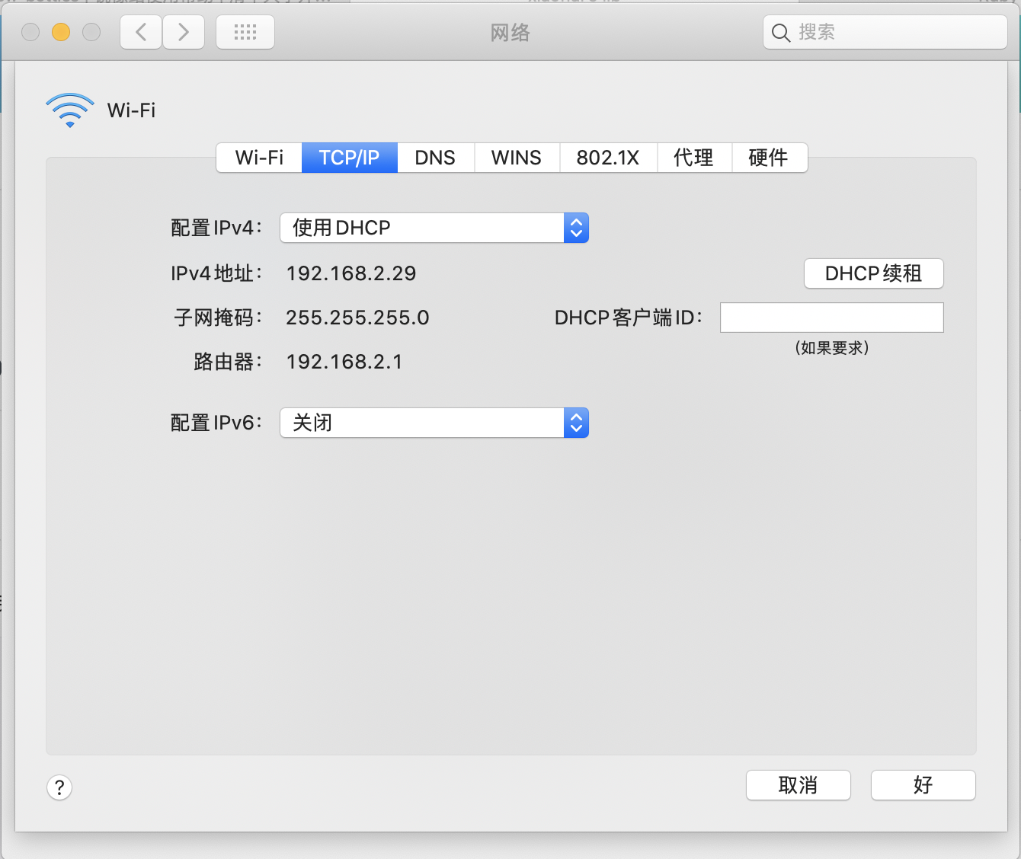Viewport: 1021px width, 859px height.
Task: Click the DHCP 续租 renew lease button
Action: (874, 273)
